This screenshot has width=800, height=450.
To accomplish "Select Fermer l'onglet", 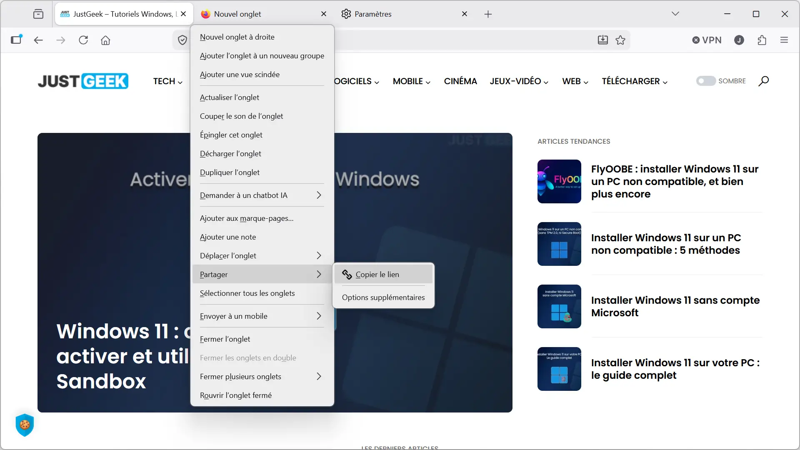I will pyautogui.click(x=262, y=339).
